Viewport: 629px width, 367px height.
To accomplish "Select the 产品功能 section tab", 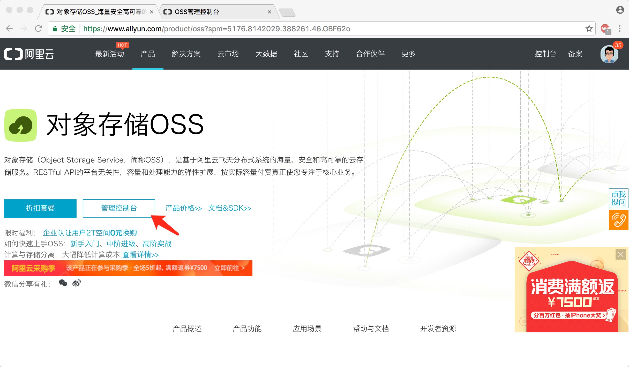I will pyautogui.click(x=247, y=329).
